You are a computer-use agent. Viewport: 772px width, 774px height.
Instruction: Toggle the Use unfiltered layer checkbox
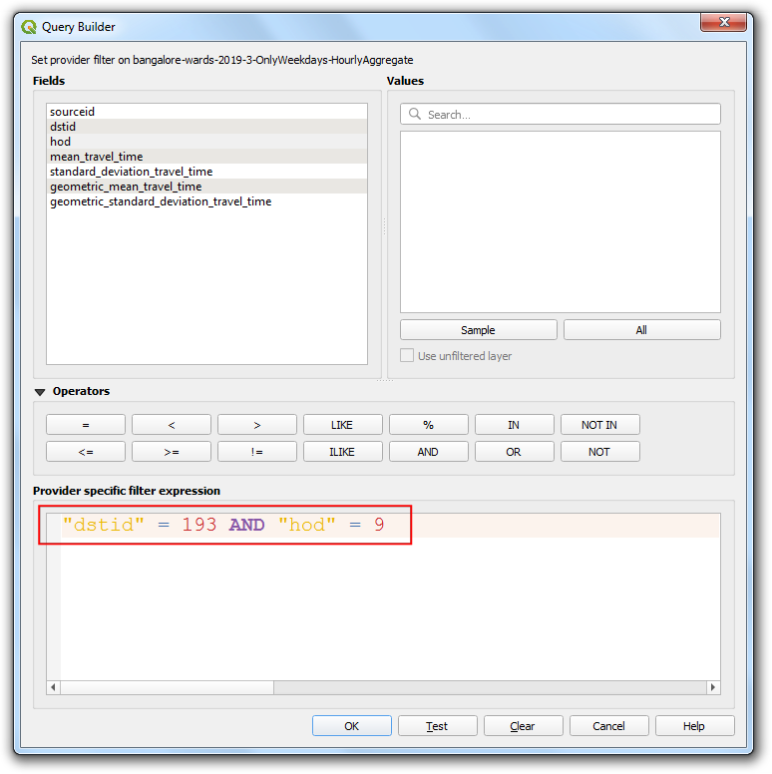tap(407, 356)
